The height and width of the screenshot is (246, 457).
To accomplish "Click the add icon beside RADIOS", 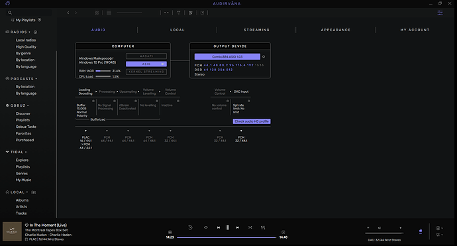I will pyautogui.click(x=35, y=32).
